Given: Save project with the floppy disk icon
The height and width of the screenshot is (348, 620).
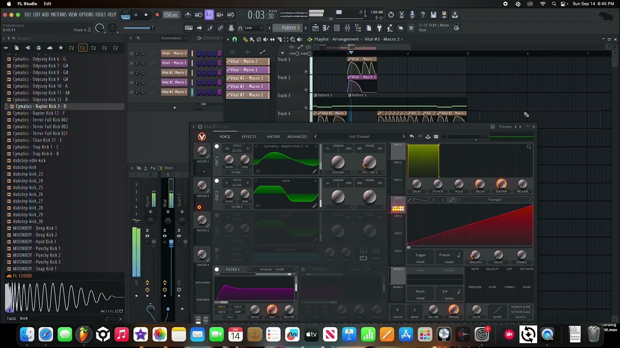Looking at the screenshot, I should point(434,15).
